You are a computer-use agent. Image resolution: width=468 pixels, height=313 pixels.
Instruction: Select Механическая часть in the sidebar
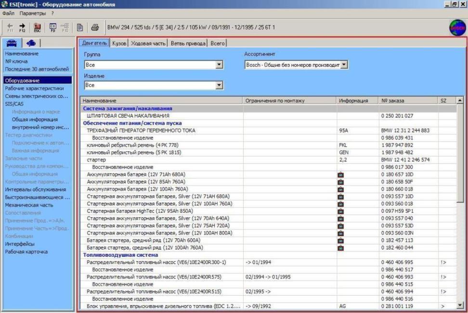tap(29, 205)
